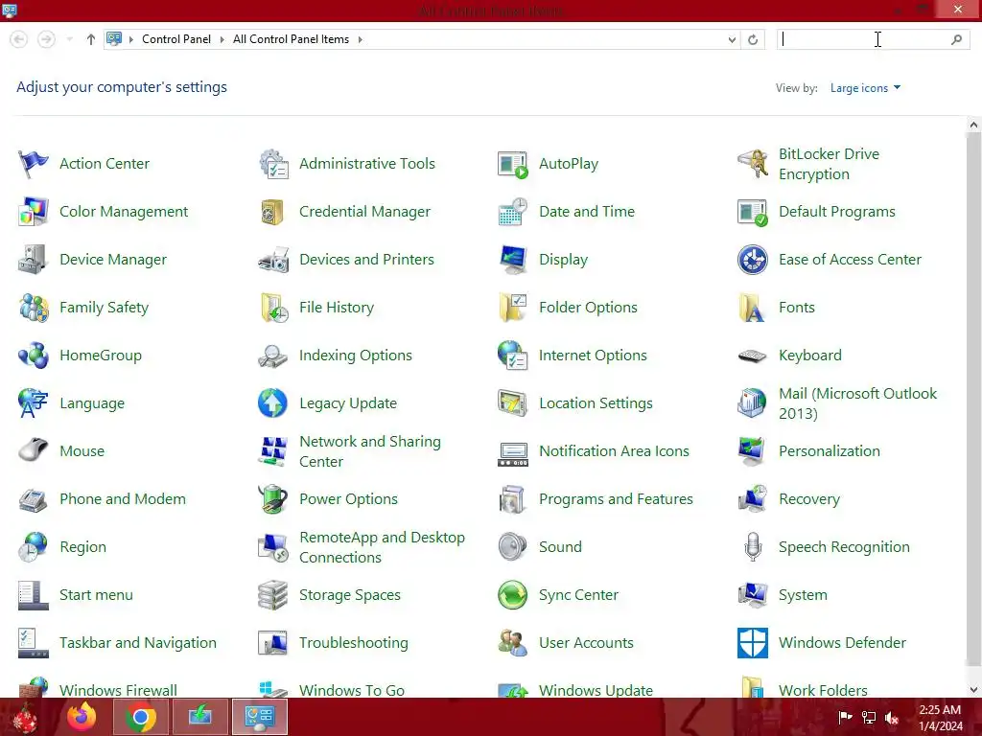Open Folder Options icon
The image size is (982, 736).
coord(513,308)
